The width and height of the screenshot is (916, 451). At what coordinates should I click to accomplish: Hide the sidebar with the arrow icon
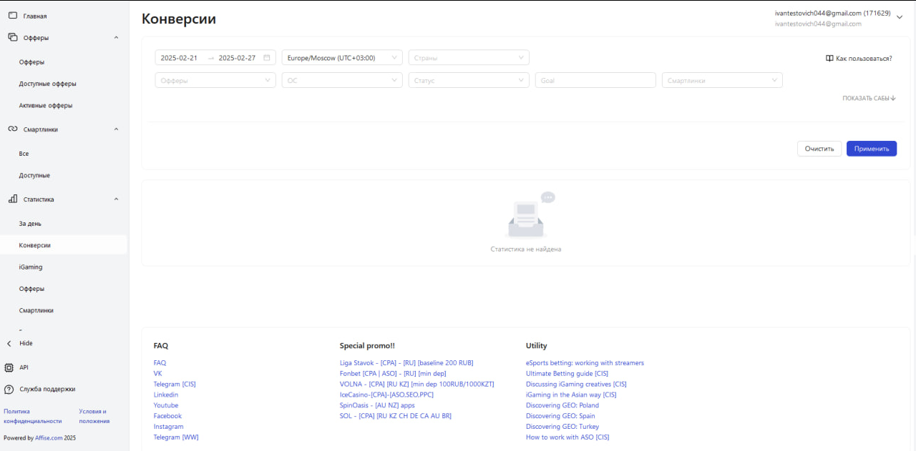click(x=9, y=344)
